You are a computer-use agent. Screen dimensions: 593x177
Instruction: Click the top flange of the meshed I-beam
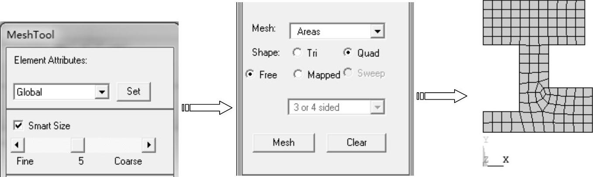pos(534,22)
